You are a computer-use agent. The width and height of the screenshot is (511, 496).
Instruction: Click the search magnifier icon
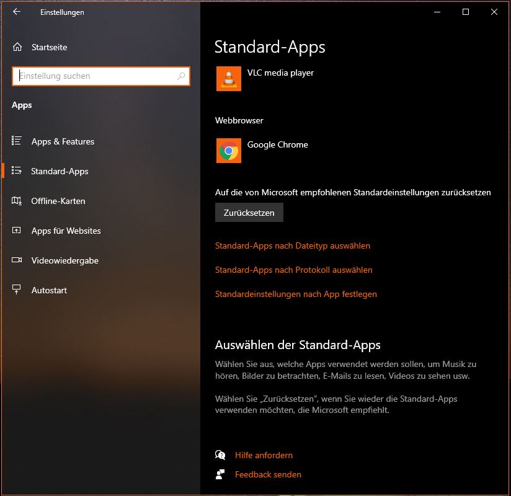(181, 76)
